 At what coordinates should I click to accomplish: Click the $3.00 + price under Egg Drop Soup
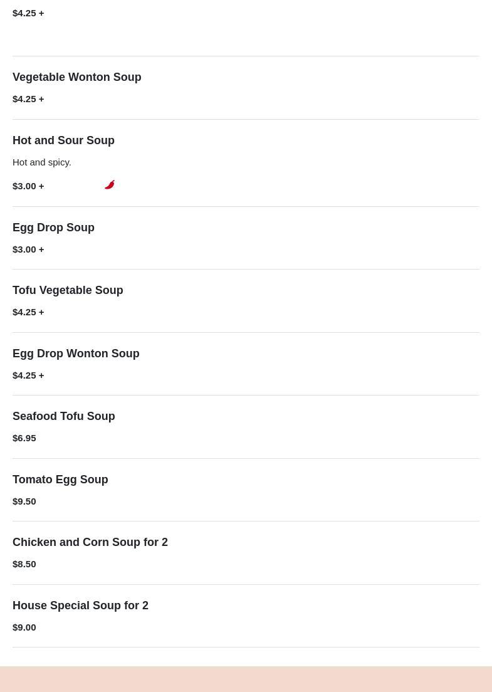(28, 249)
